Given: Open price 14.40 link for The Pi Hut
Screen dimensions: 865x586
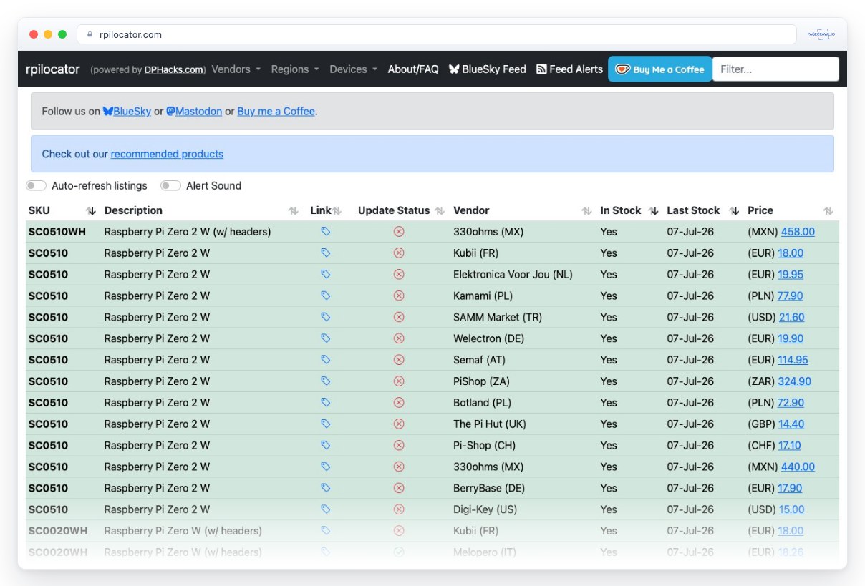Looking at the screenshot, I should click(791, 424).
